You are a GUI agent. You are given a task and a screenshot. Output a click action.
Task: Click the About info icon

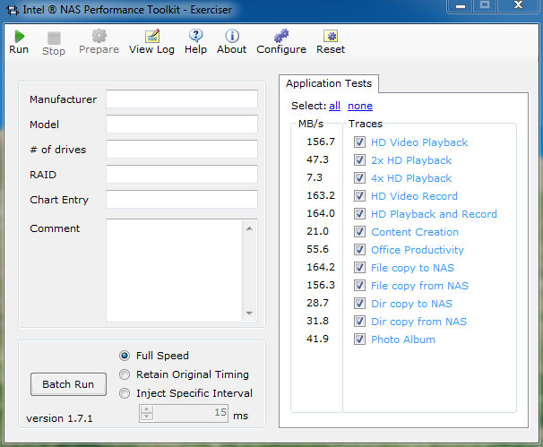click(231, 36)
